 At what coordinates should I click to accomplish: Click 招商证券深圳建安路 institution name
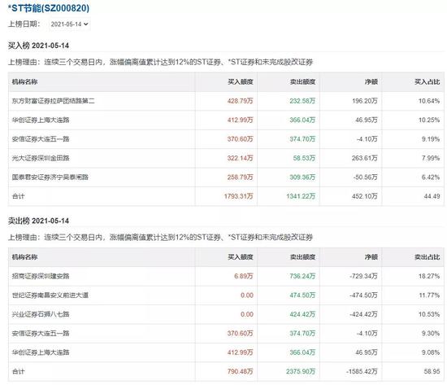(x=41, y=276)
